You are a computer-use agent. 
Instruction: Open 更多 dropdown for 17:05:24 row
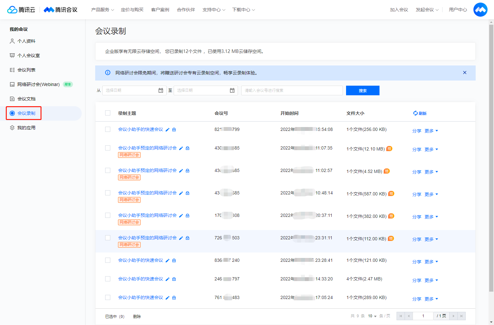[431, 299]
